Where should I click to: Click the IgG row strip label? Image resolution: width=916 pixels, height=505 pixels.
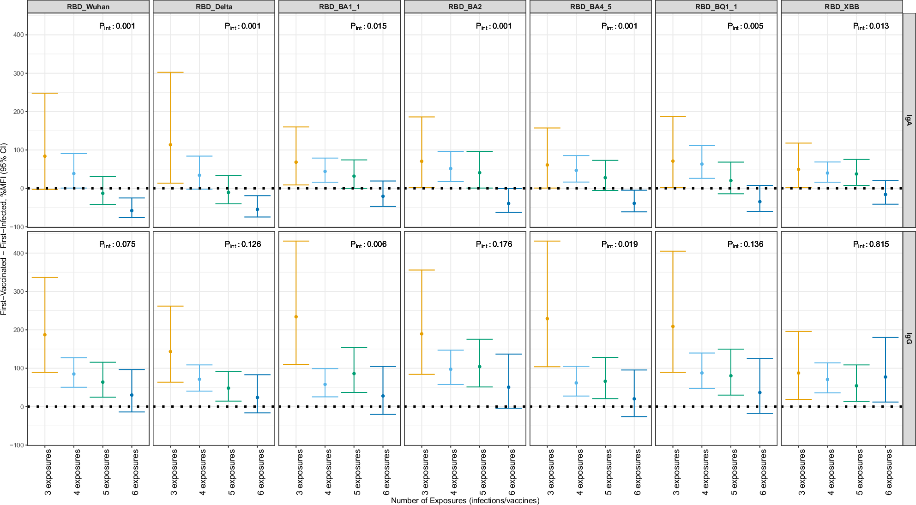909,339
